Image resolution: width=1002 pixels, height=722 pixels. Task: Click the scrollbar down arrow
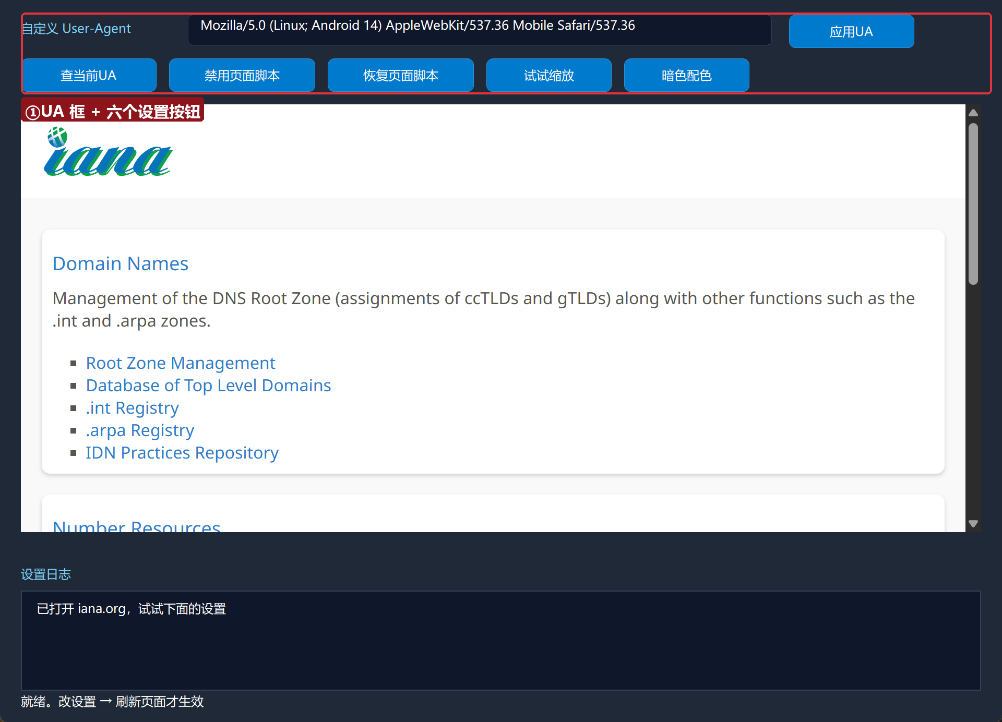tap(973, 523)
